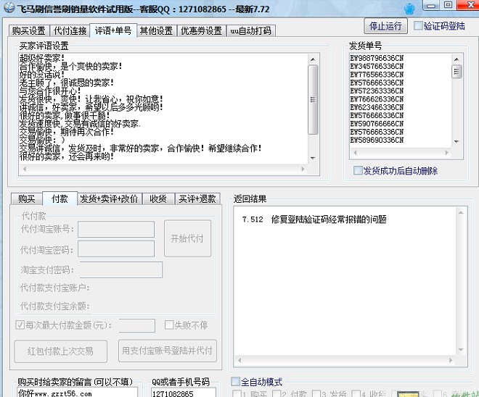Click 用支付宝账号登陆并代付 button
The height and width of the screenshot is (397, 479).
click(x=167, y=351)
